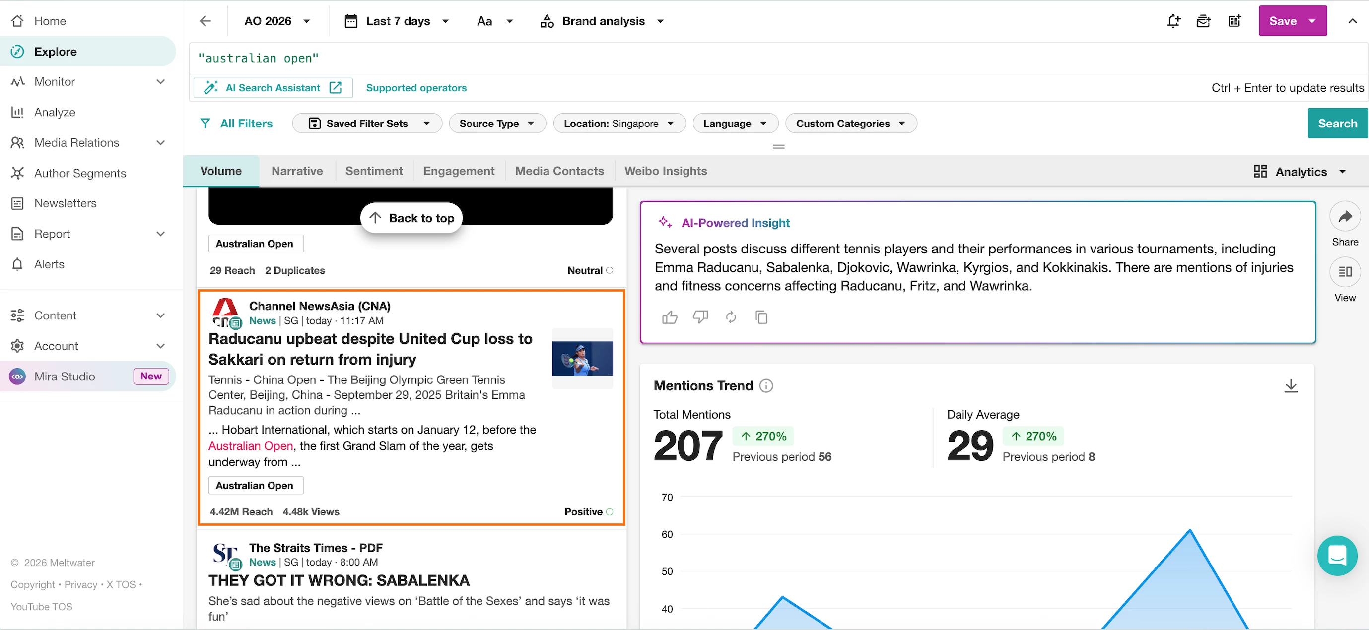The width and height of the screenshot is (1369, 630).
Task: Expand the Last 7 days date picker
Action: pyautogui.click(x=397, y=21)
